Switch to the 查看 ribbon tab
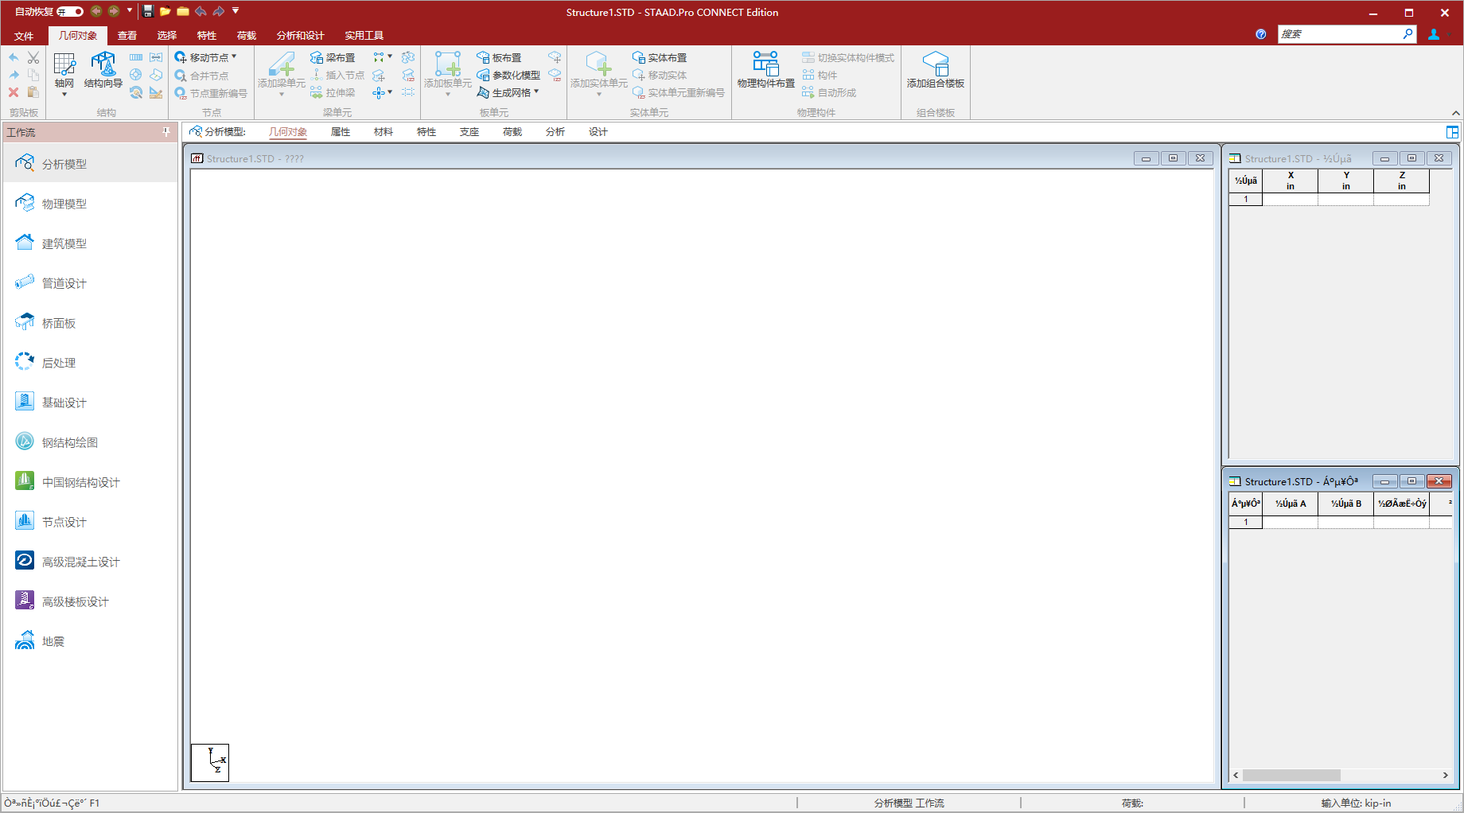The width and height of the screenshot is (1464, 813). point(127,36)
